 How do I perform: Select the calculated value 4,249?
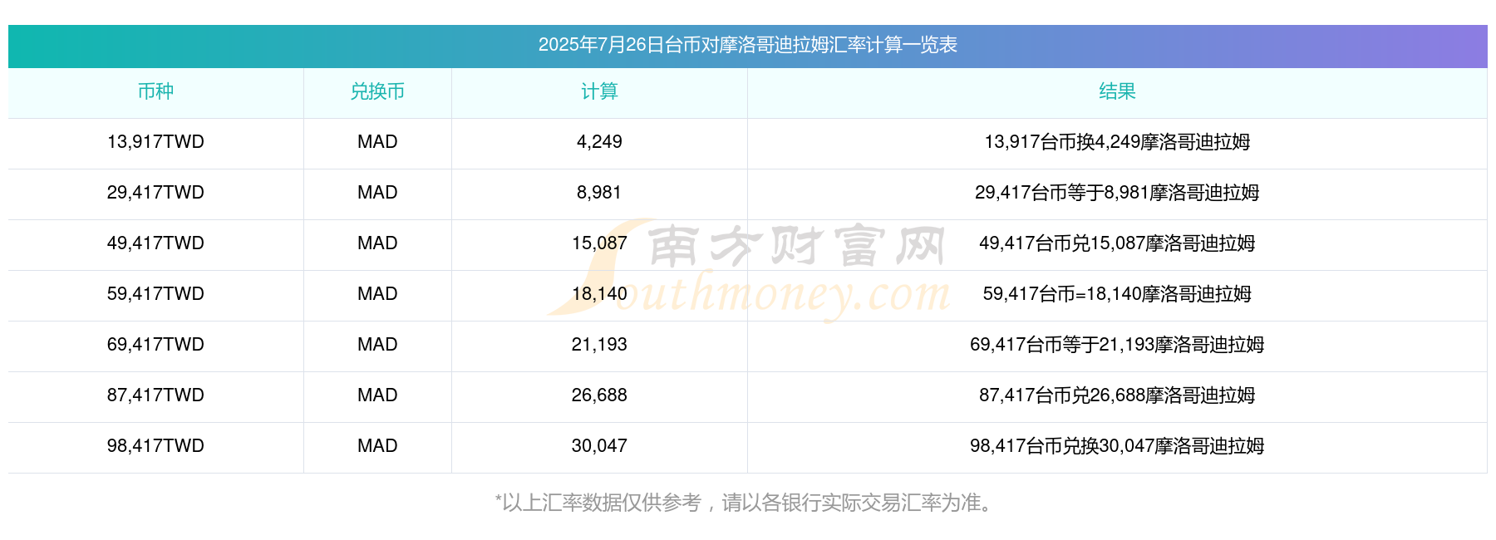tap(599, 142)
